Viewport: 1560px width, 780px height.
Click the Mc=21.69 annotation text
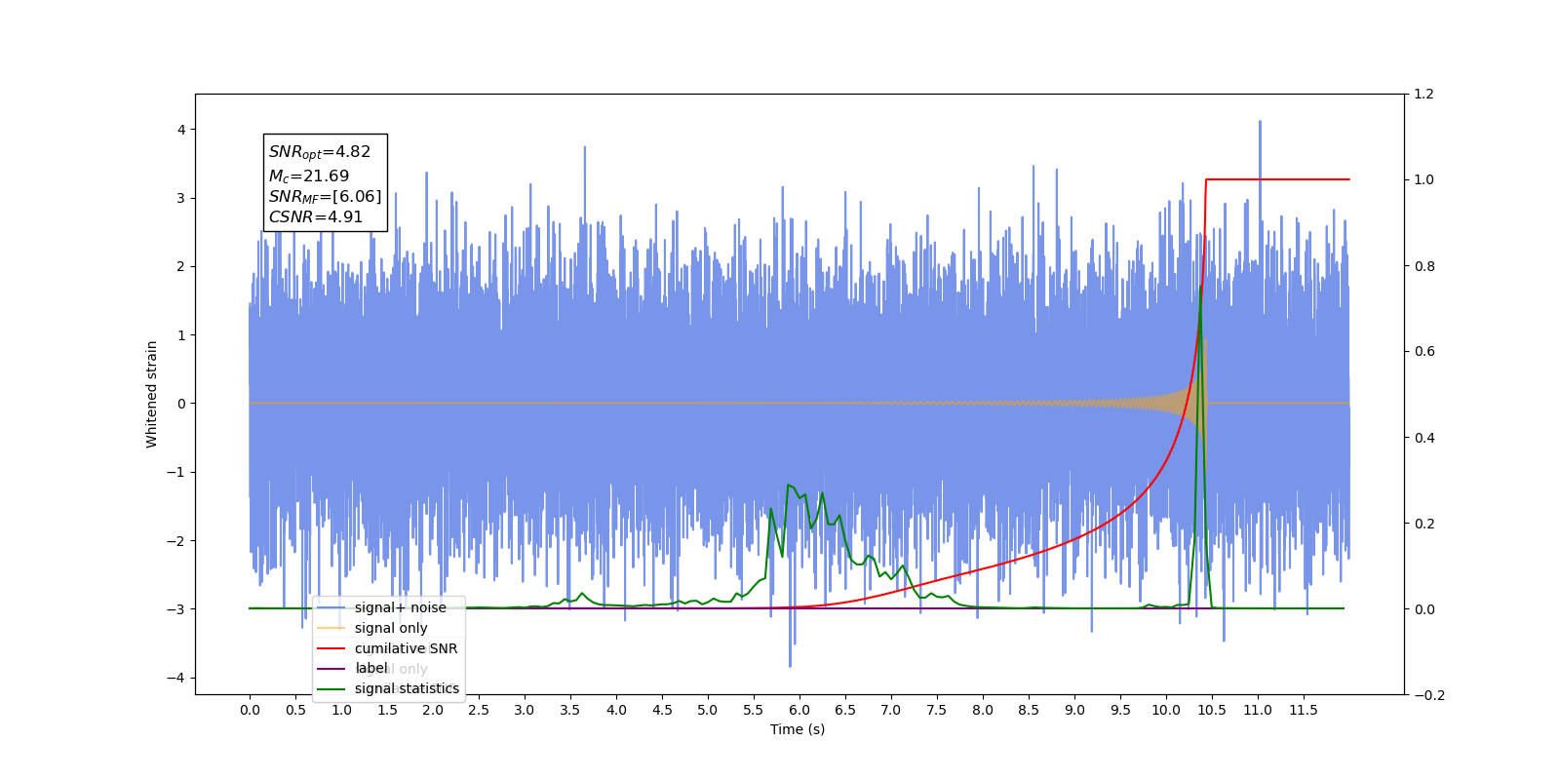(x=309, y=176)
